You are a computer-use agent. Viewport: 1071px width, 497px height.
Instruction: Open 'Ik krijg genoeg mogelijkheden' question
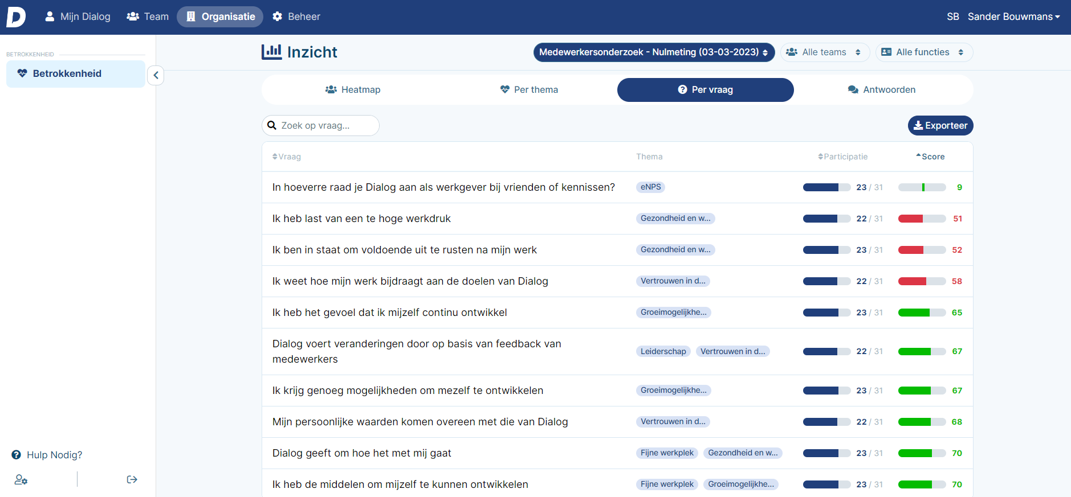click(x=408, y=391)
